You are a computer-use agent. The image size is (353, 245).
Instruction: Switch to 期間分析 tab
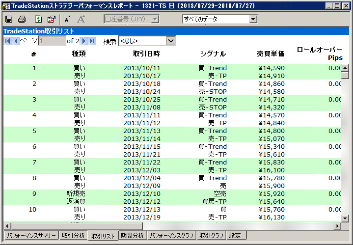click(133, 236)
